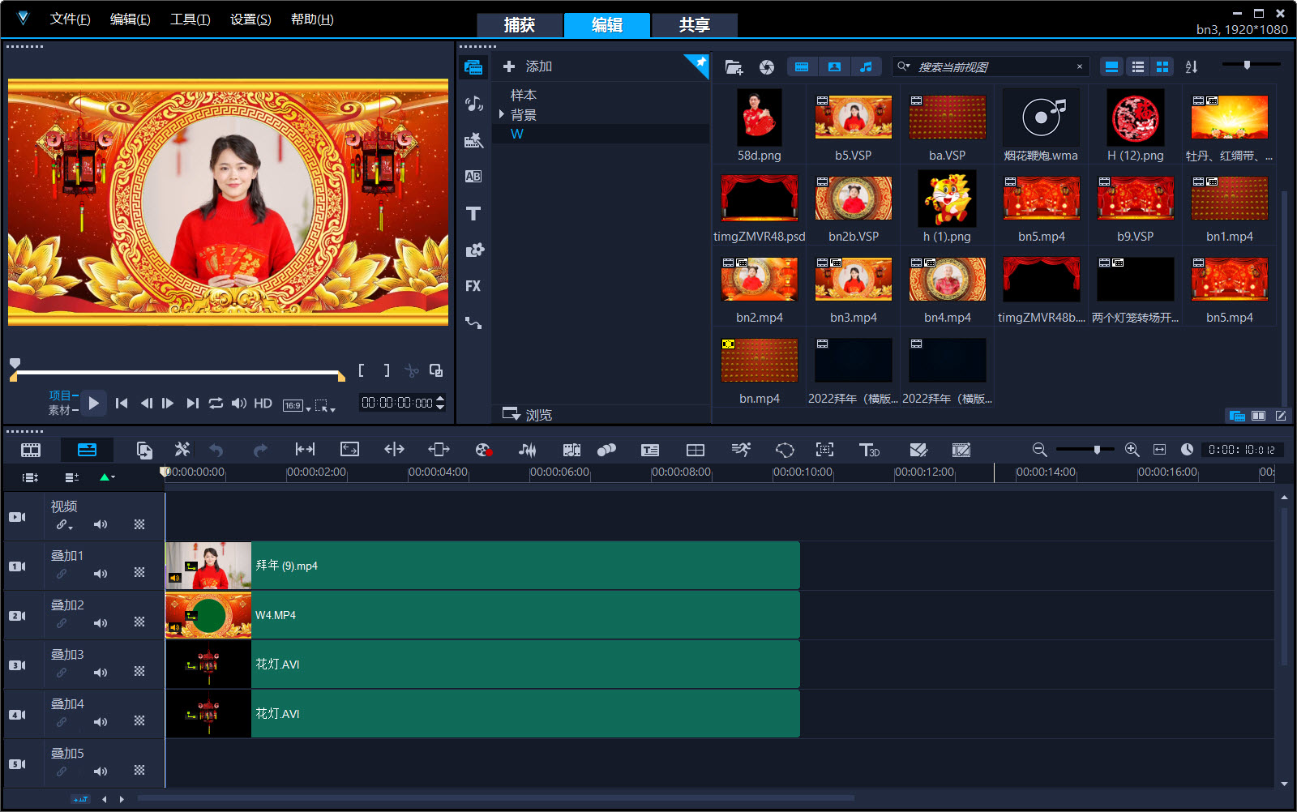This screenshot has height=812, width=1297.
Task: Sort library clips with sort icon
Action: (x=1191, y=66)
